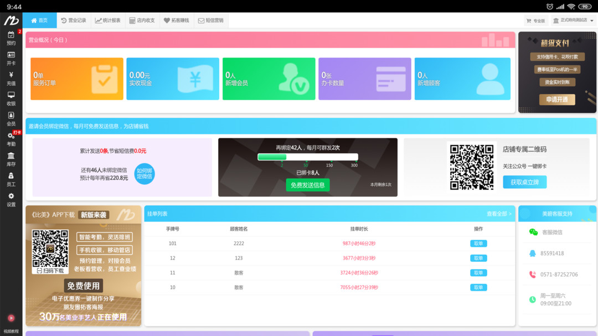Click 取单 for handle number 101
This screenshot has width=598, height=336.
coord(478,243)
